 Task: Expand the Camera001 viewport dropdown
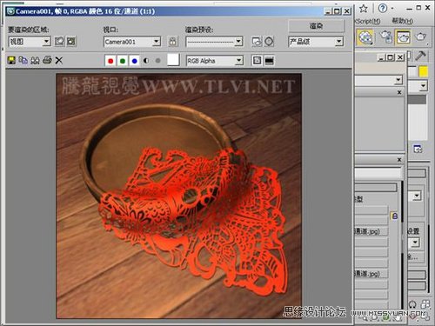[132, 42]
